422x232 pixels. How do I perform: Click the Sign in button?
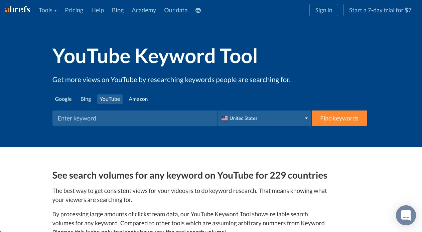[x=324, y=10]
